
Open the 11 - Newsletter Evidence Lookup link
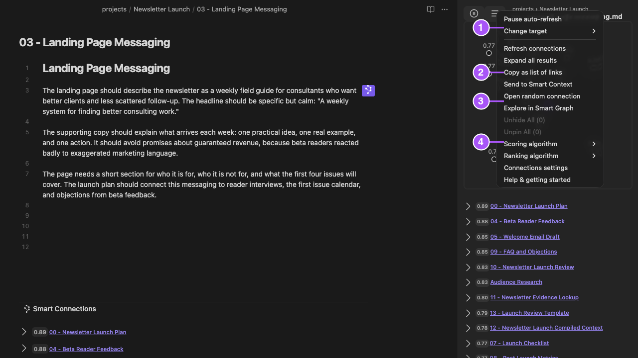click(x=534, y=297)
